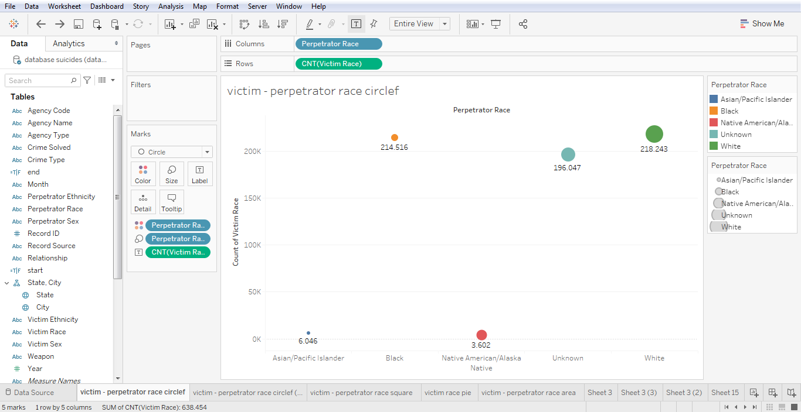
Task: Select the White green color legend swatch
Action: (714, 146)
